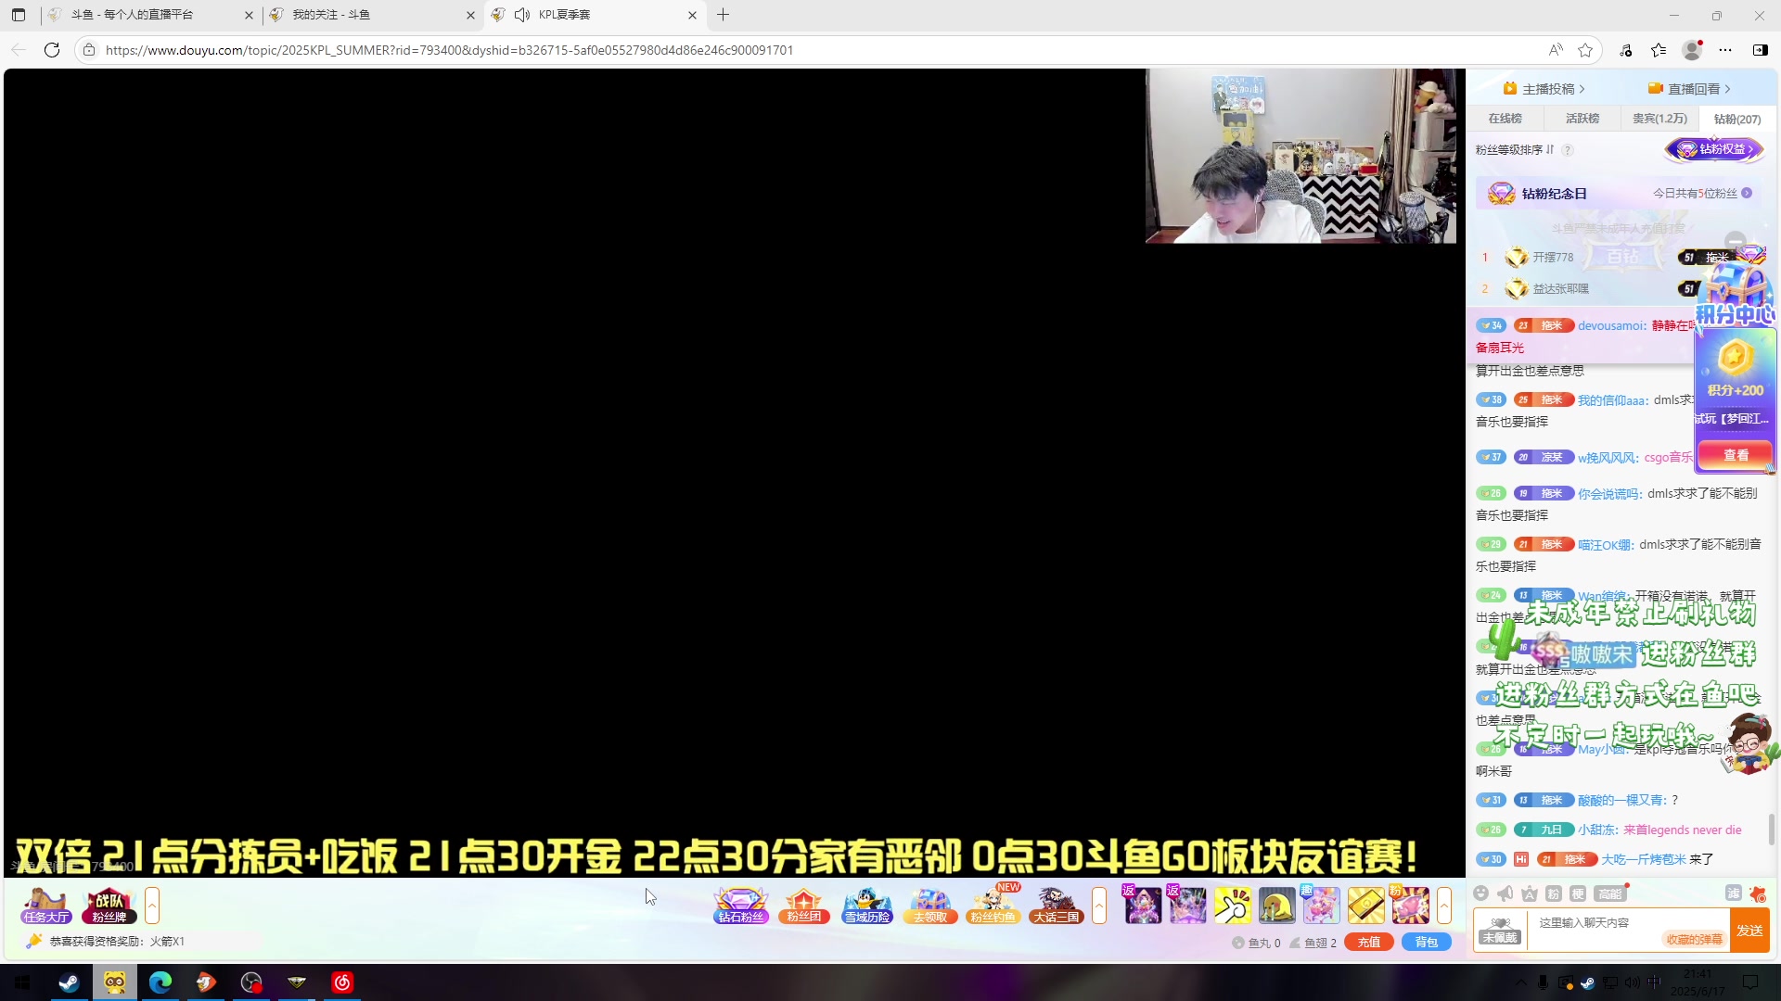Image resolution: width=1781 pixels, height=1001 pixels.
Task: Open 直播回看 replay link
Action: click(1689, 89)
